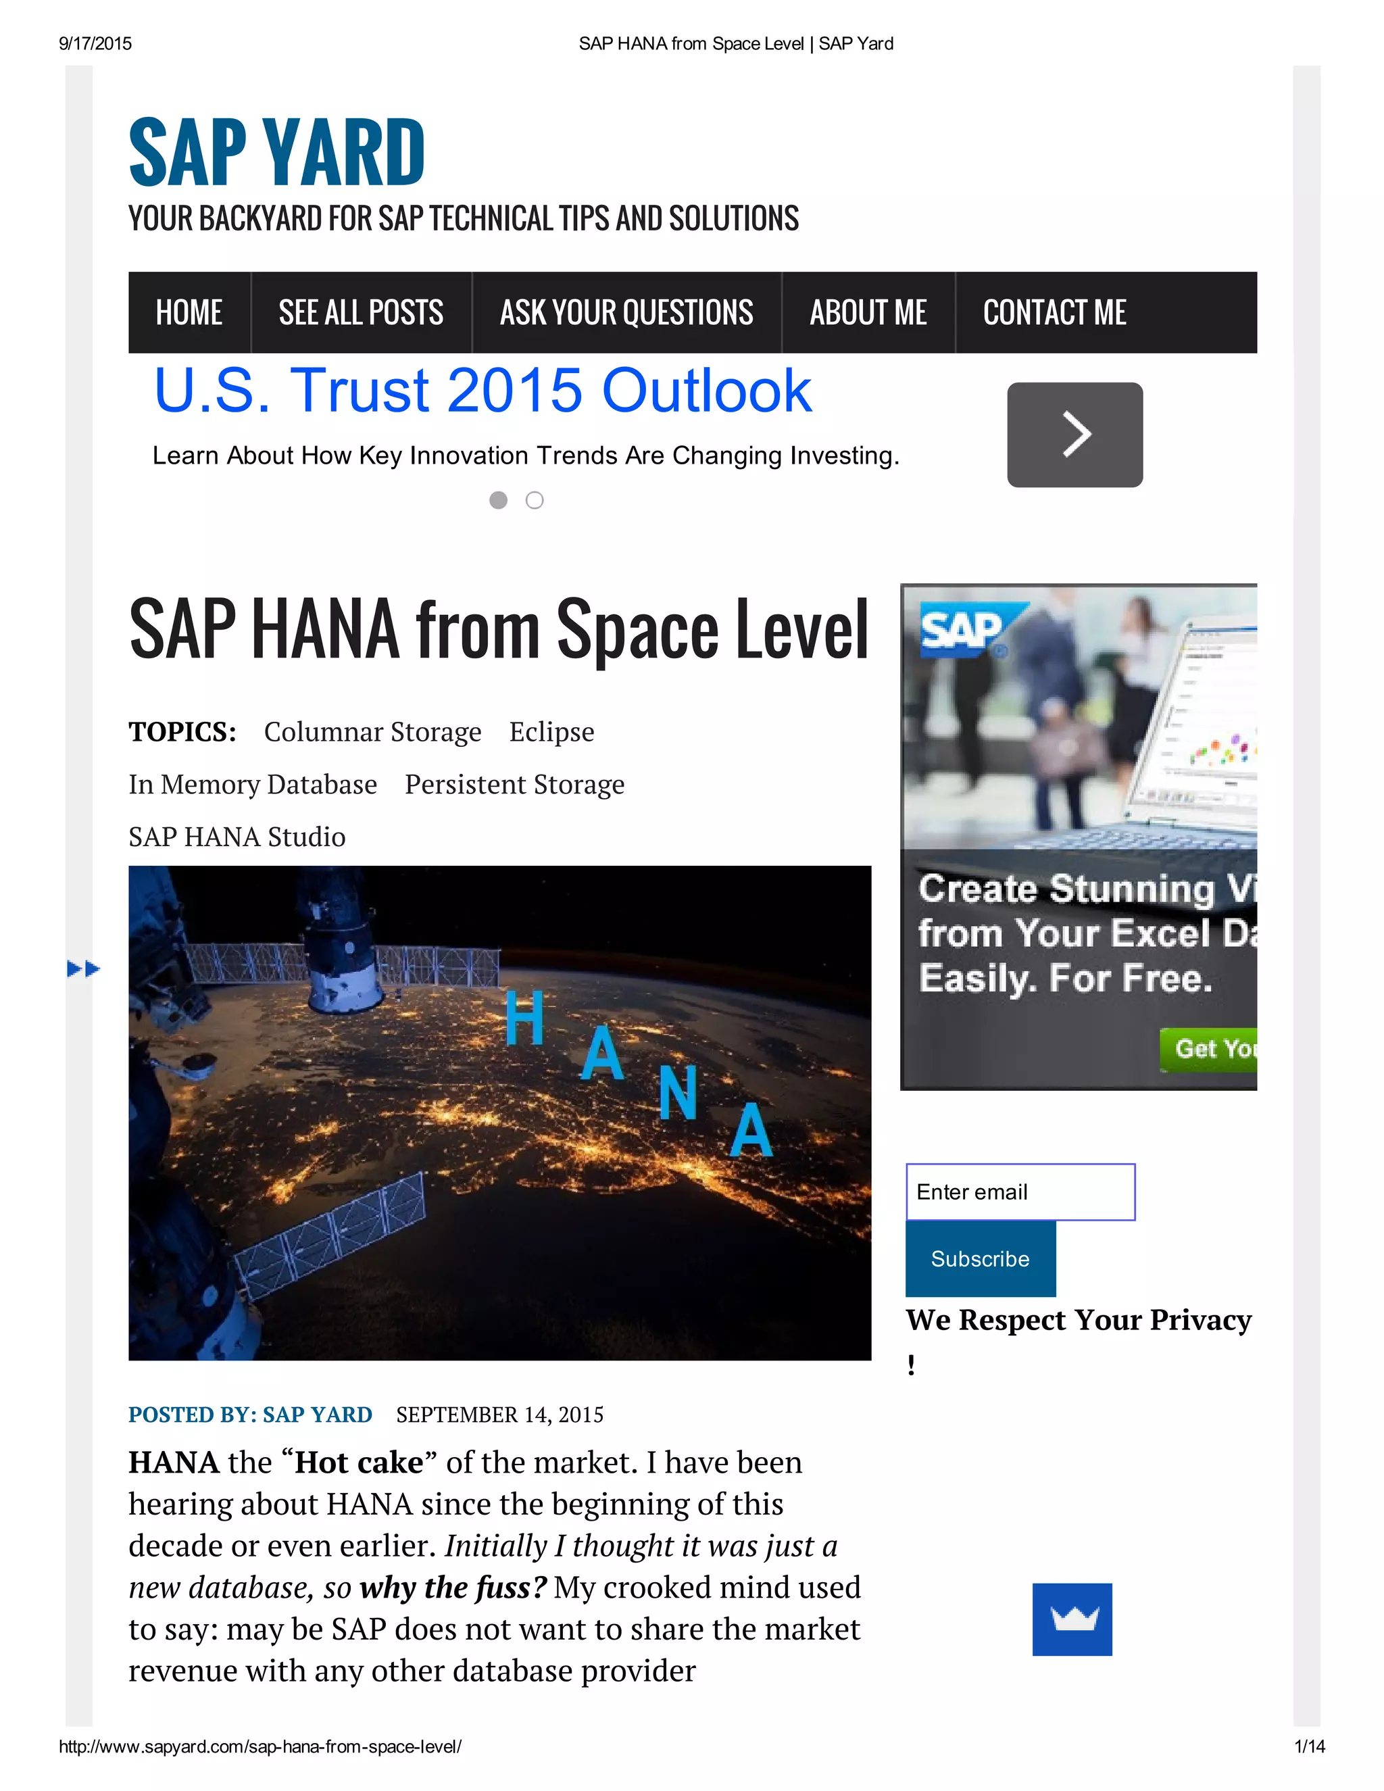The height and width of the screenshot is (1791, 1384).
Task: Open the In Memory Database topic
Action: click(253, 784)
